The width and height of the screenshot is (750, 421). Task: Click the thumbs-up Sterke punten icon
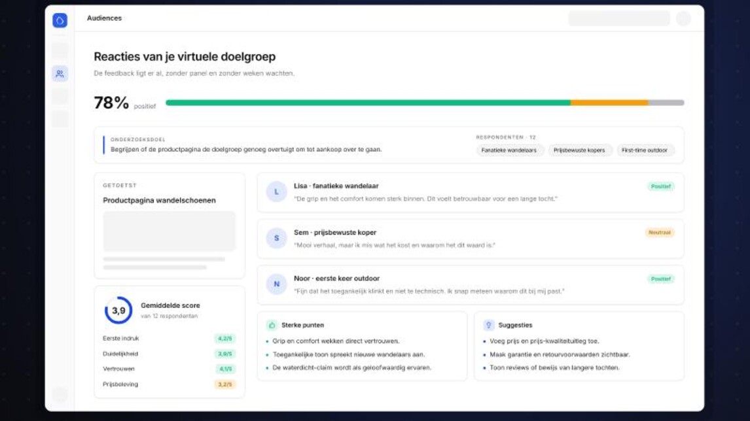click(272, 326)
